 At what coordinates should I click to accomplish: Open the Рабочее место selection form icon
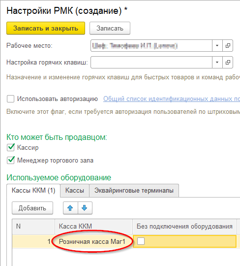228,46
